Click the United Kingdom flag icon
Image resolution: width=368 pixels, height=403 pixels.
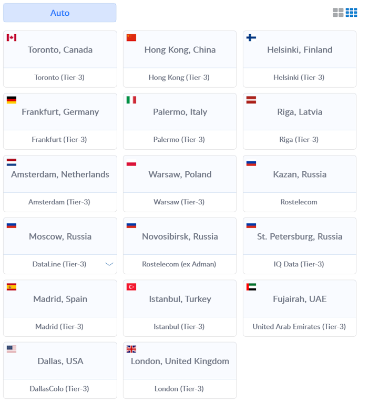tap(131, 349)
